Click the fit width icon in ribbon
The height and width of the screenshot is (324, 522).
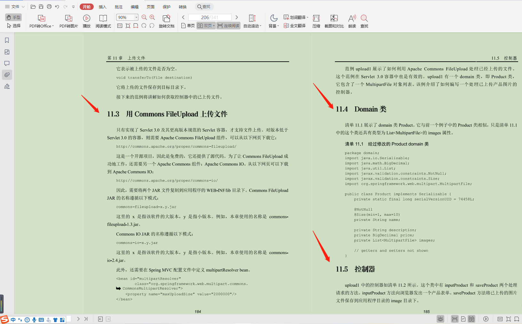[x=136, y=26]
